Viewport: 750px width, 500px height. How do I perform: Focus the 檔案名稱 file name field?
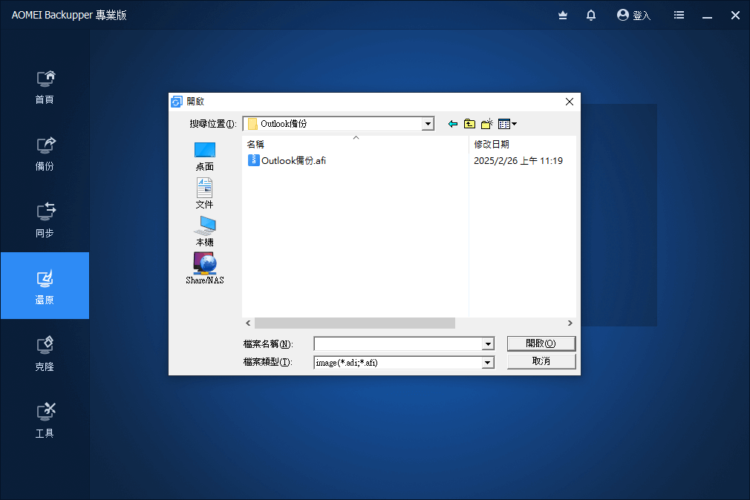tap(398, 343)
